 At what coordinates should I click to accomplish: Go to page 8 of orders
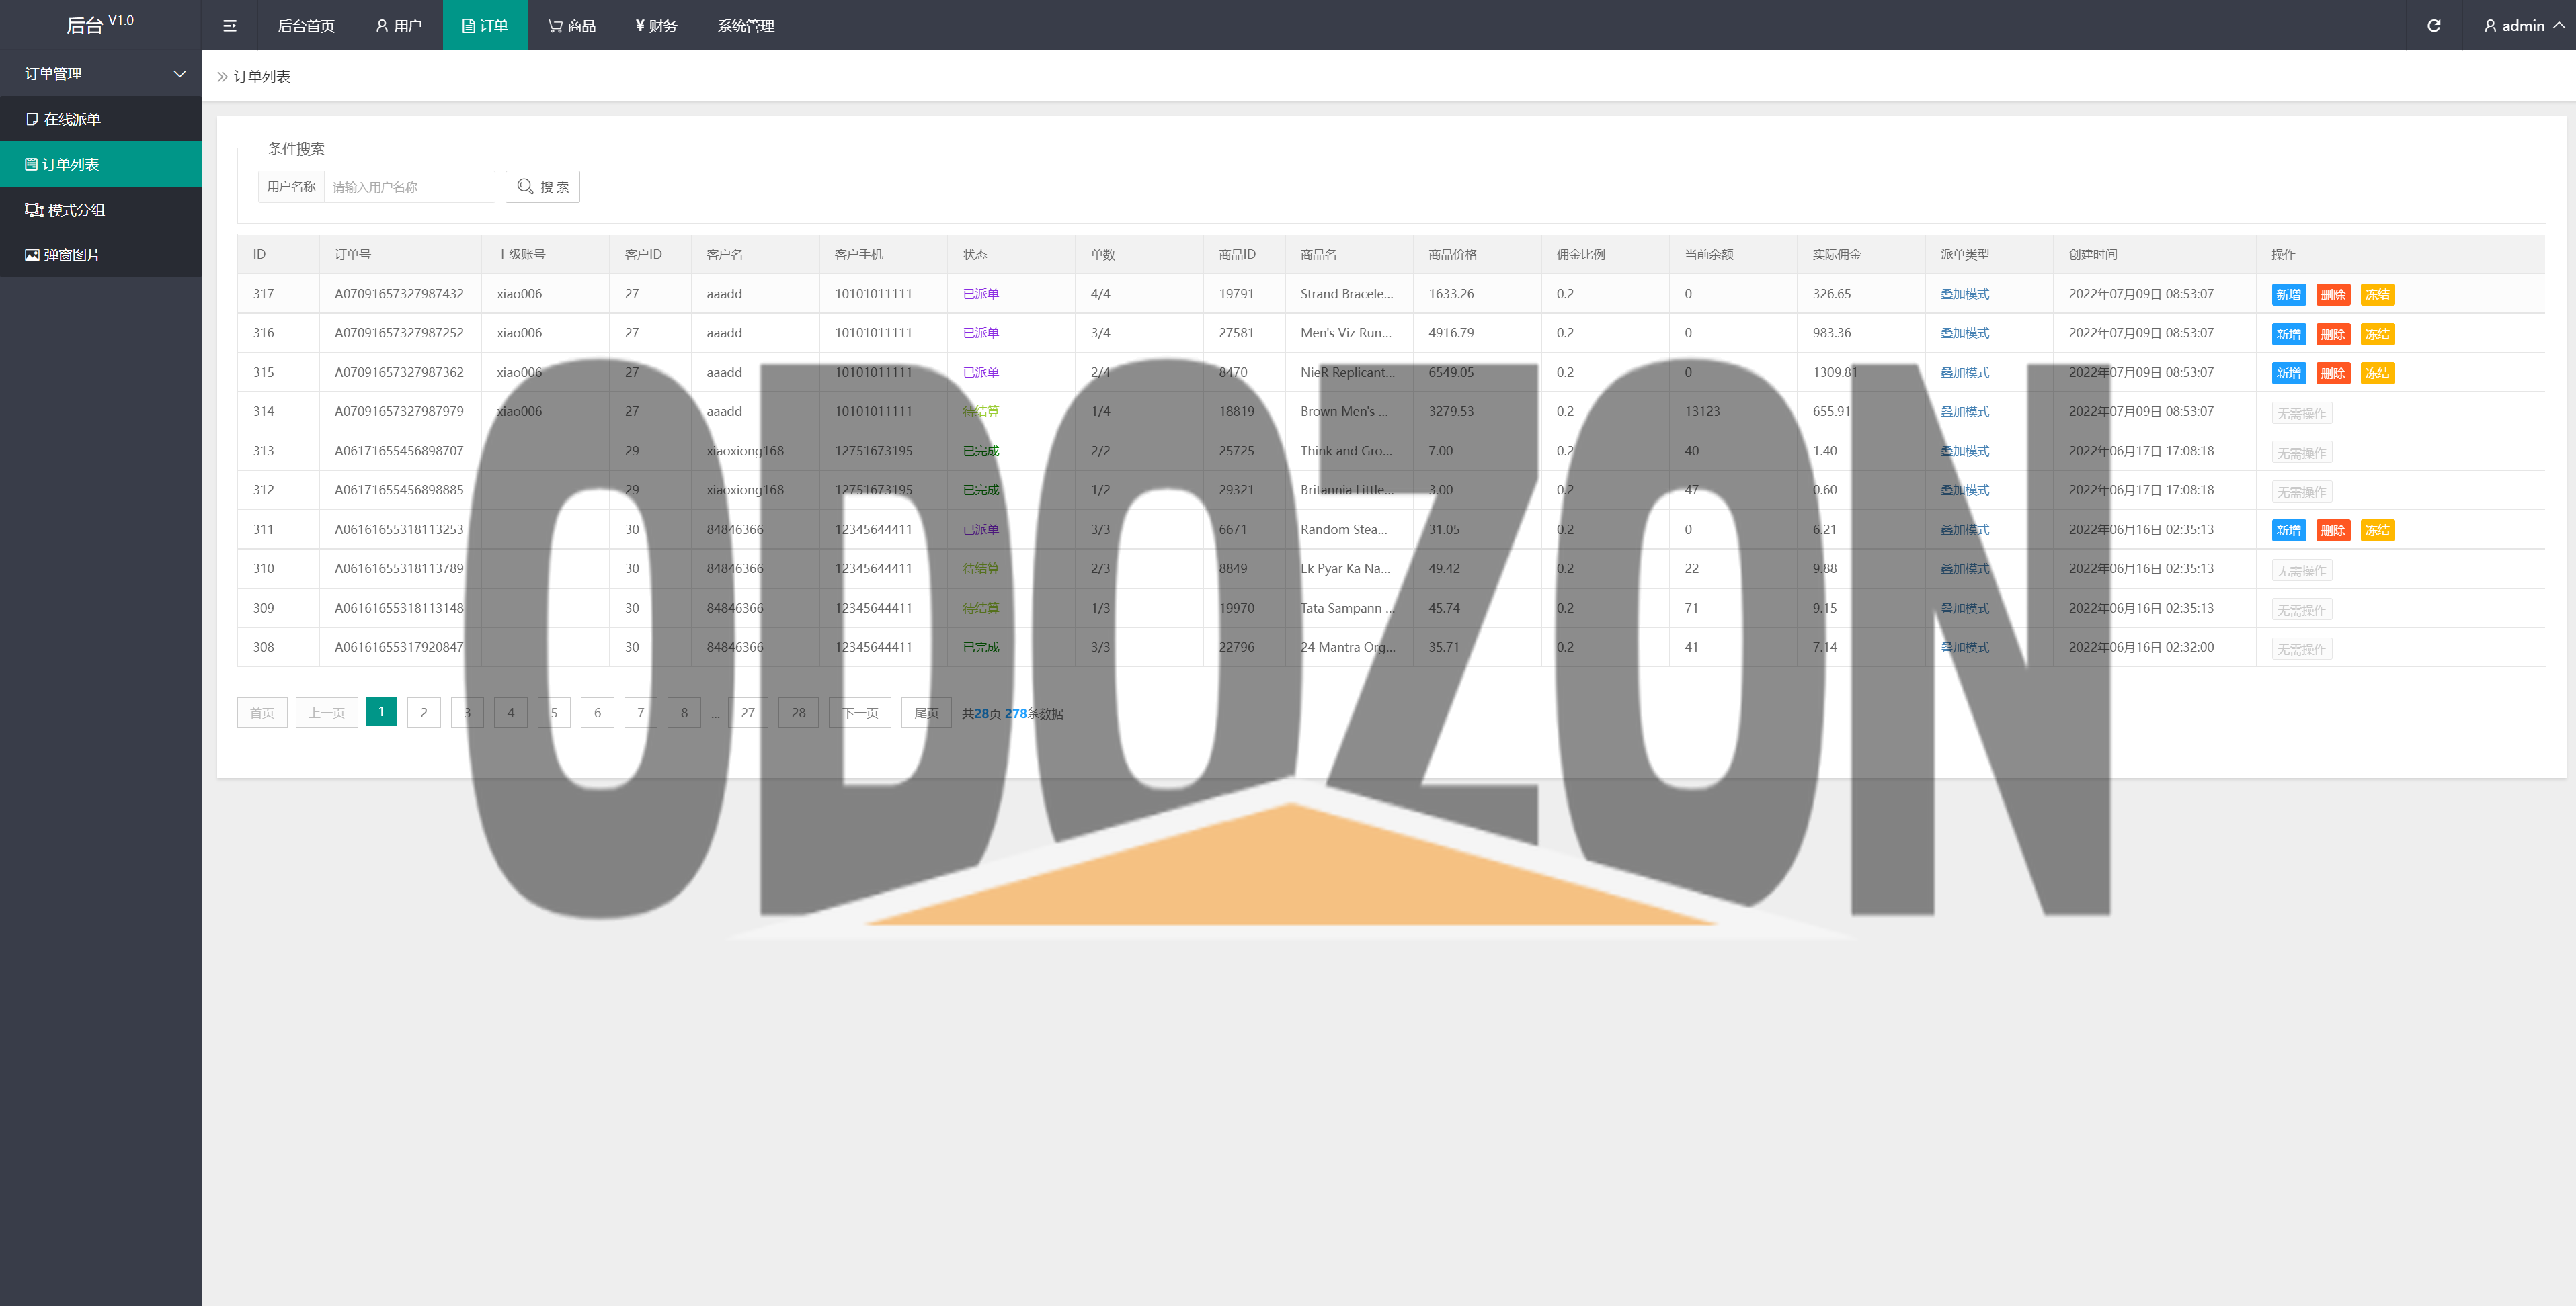(684, 712)
